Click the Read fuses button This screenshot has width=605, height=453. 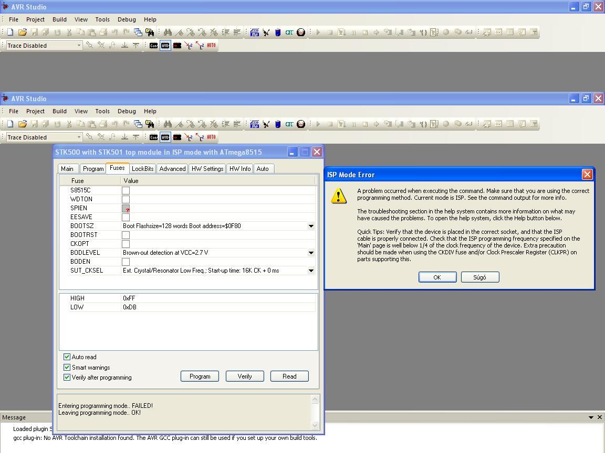tap(289, 376)
